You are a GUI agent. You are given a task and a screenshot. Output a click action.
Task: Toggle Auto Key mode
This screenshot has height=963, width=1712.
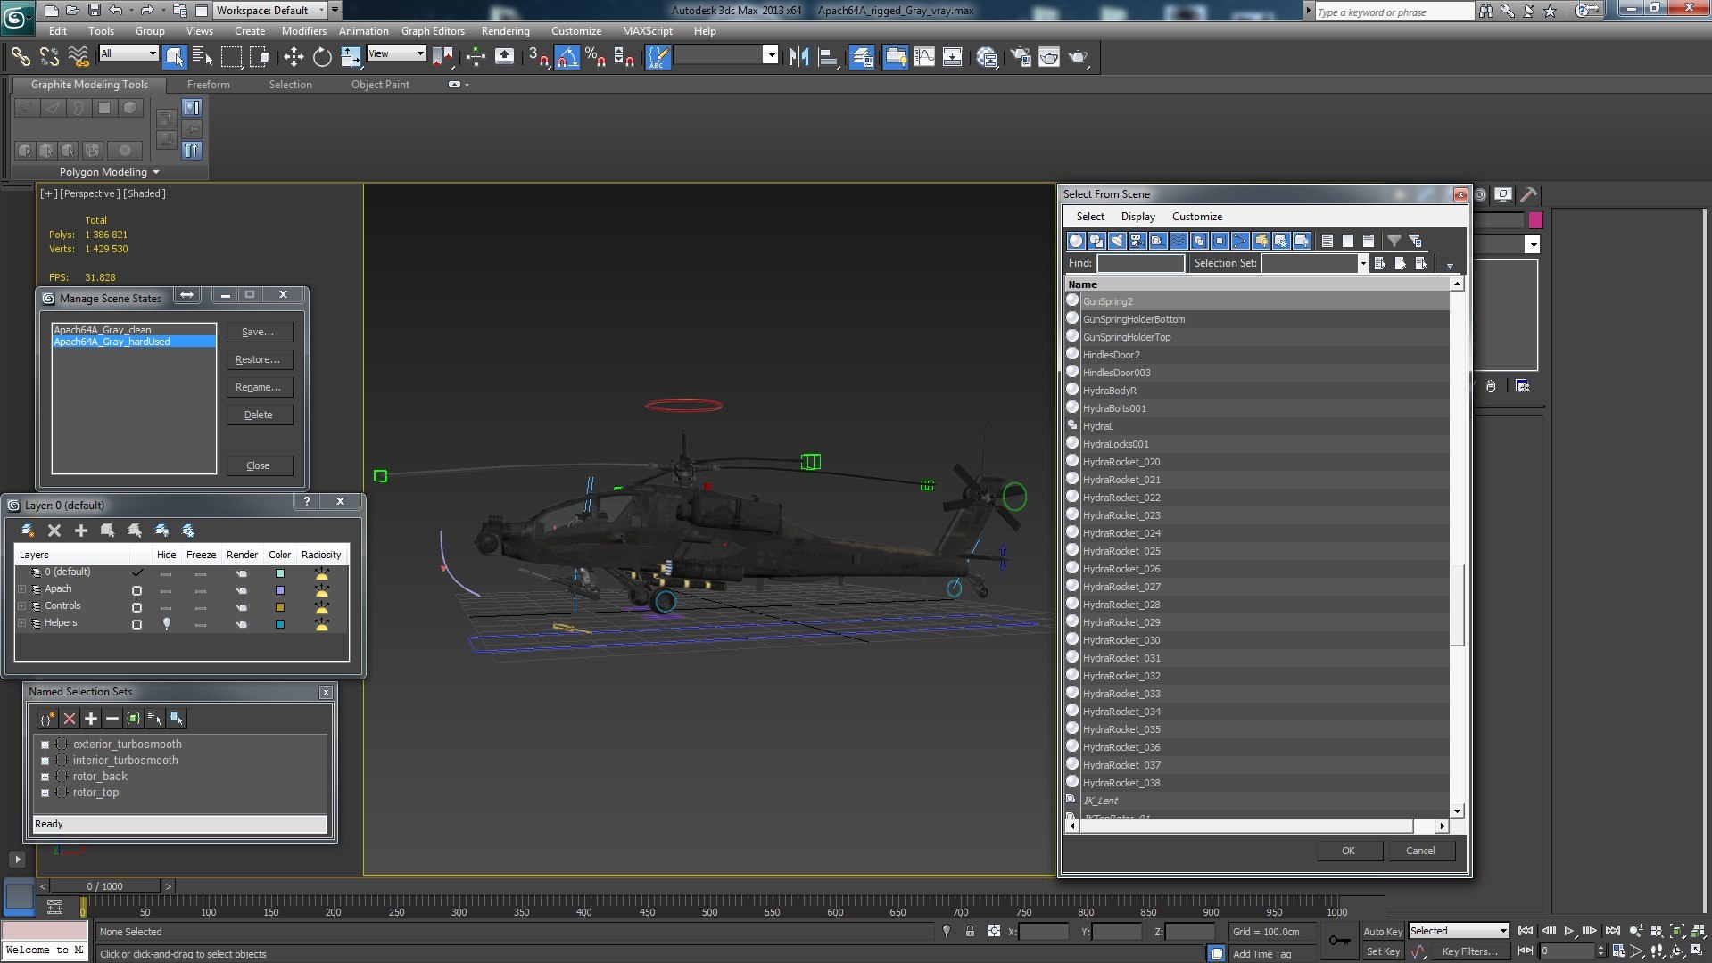pyautogui.click(x=1383, y=931)
